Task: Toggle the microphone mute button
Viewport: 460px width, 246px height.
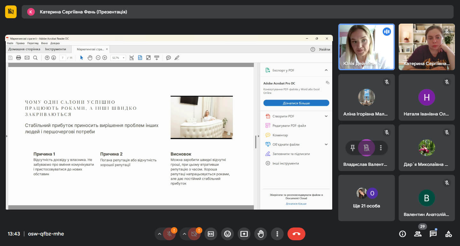Action: (170, 234)
